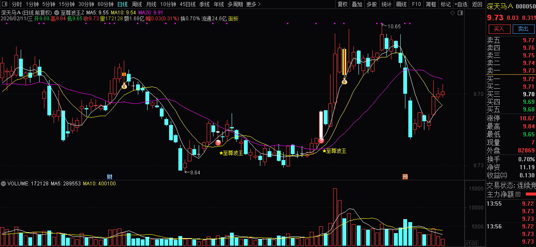Open indicator dropdown beside 深天马A title
Image resolution: width=536 pixels, height=247 pixels.
coord(57,13)
